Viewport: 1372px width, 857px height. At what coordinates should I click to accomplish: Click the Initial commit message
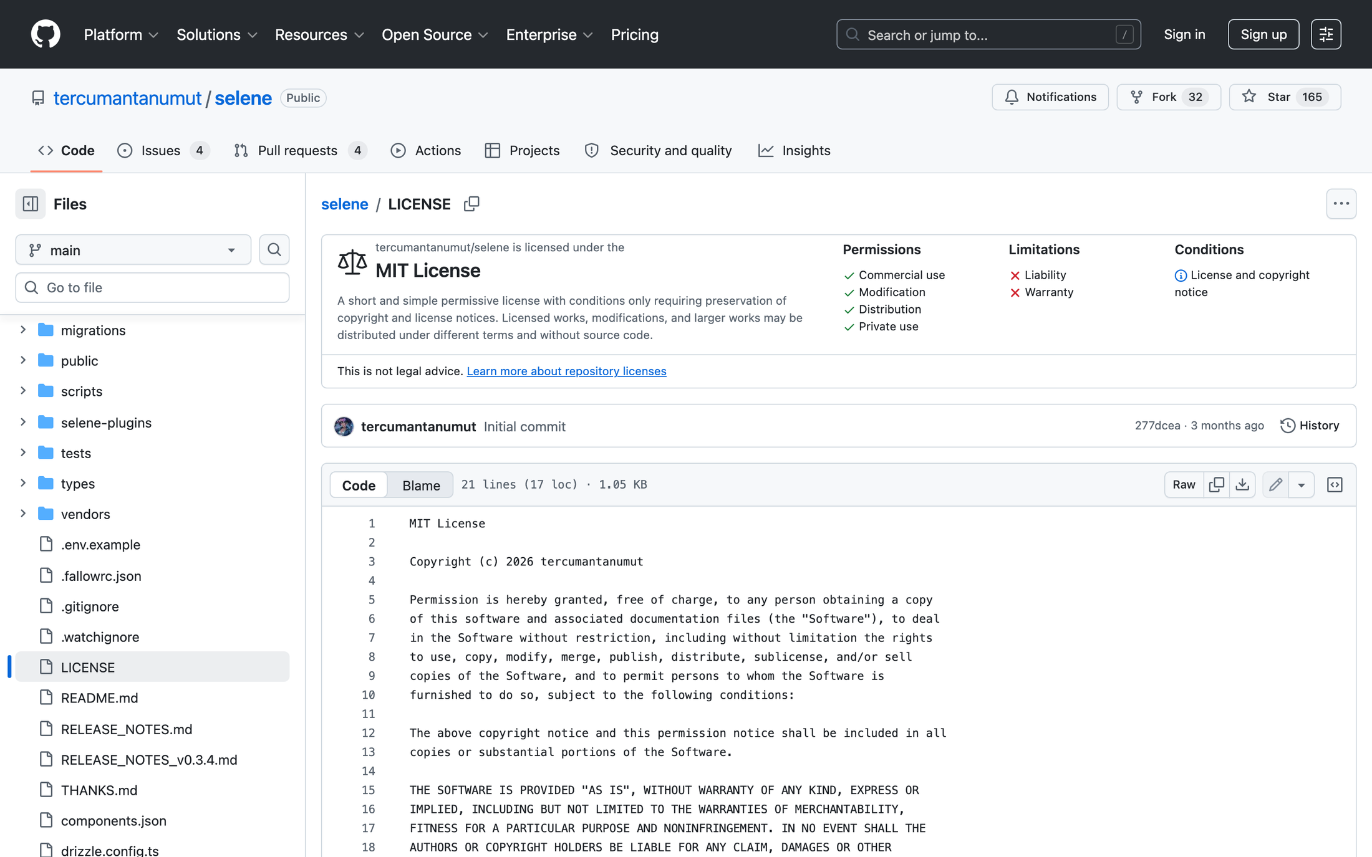click(524, 426)
